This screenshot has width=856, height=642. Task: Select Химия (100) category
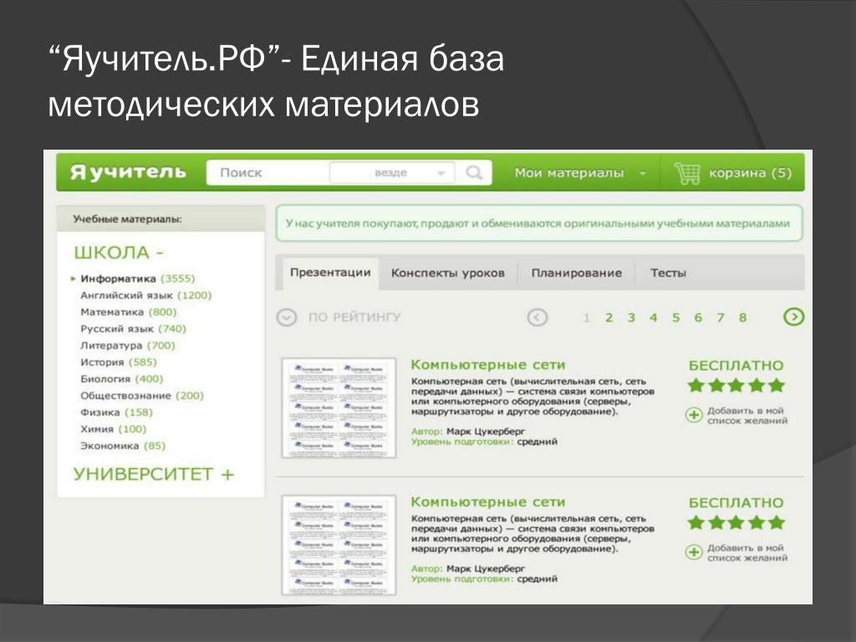[114, 429]
